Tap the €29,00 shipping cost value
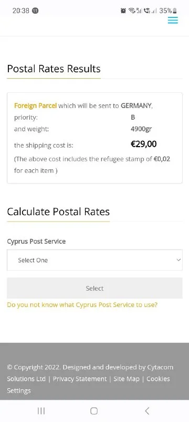Viewport: 189px width, 422px height. [x=143, y=144]
